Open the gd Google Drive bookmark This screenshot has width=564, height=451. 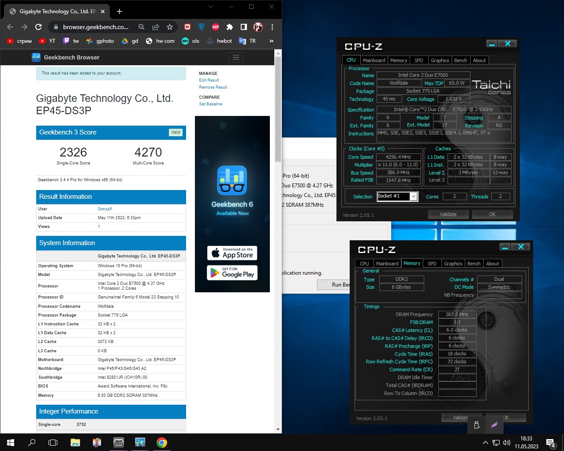[x=130, y=41]
